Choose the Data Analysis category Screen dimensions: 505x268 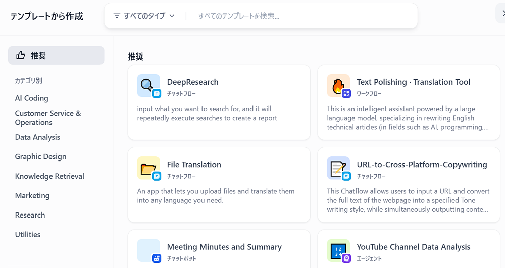click(x=37, y=137)
